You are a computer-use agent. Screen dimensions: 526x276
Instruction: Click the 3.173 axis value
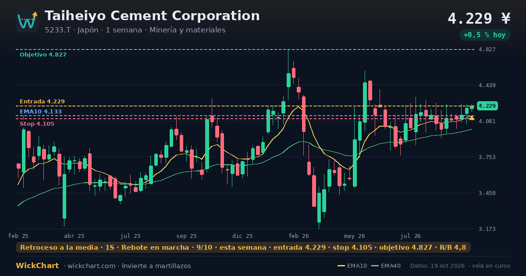(x=487, y=229)
